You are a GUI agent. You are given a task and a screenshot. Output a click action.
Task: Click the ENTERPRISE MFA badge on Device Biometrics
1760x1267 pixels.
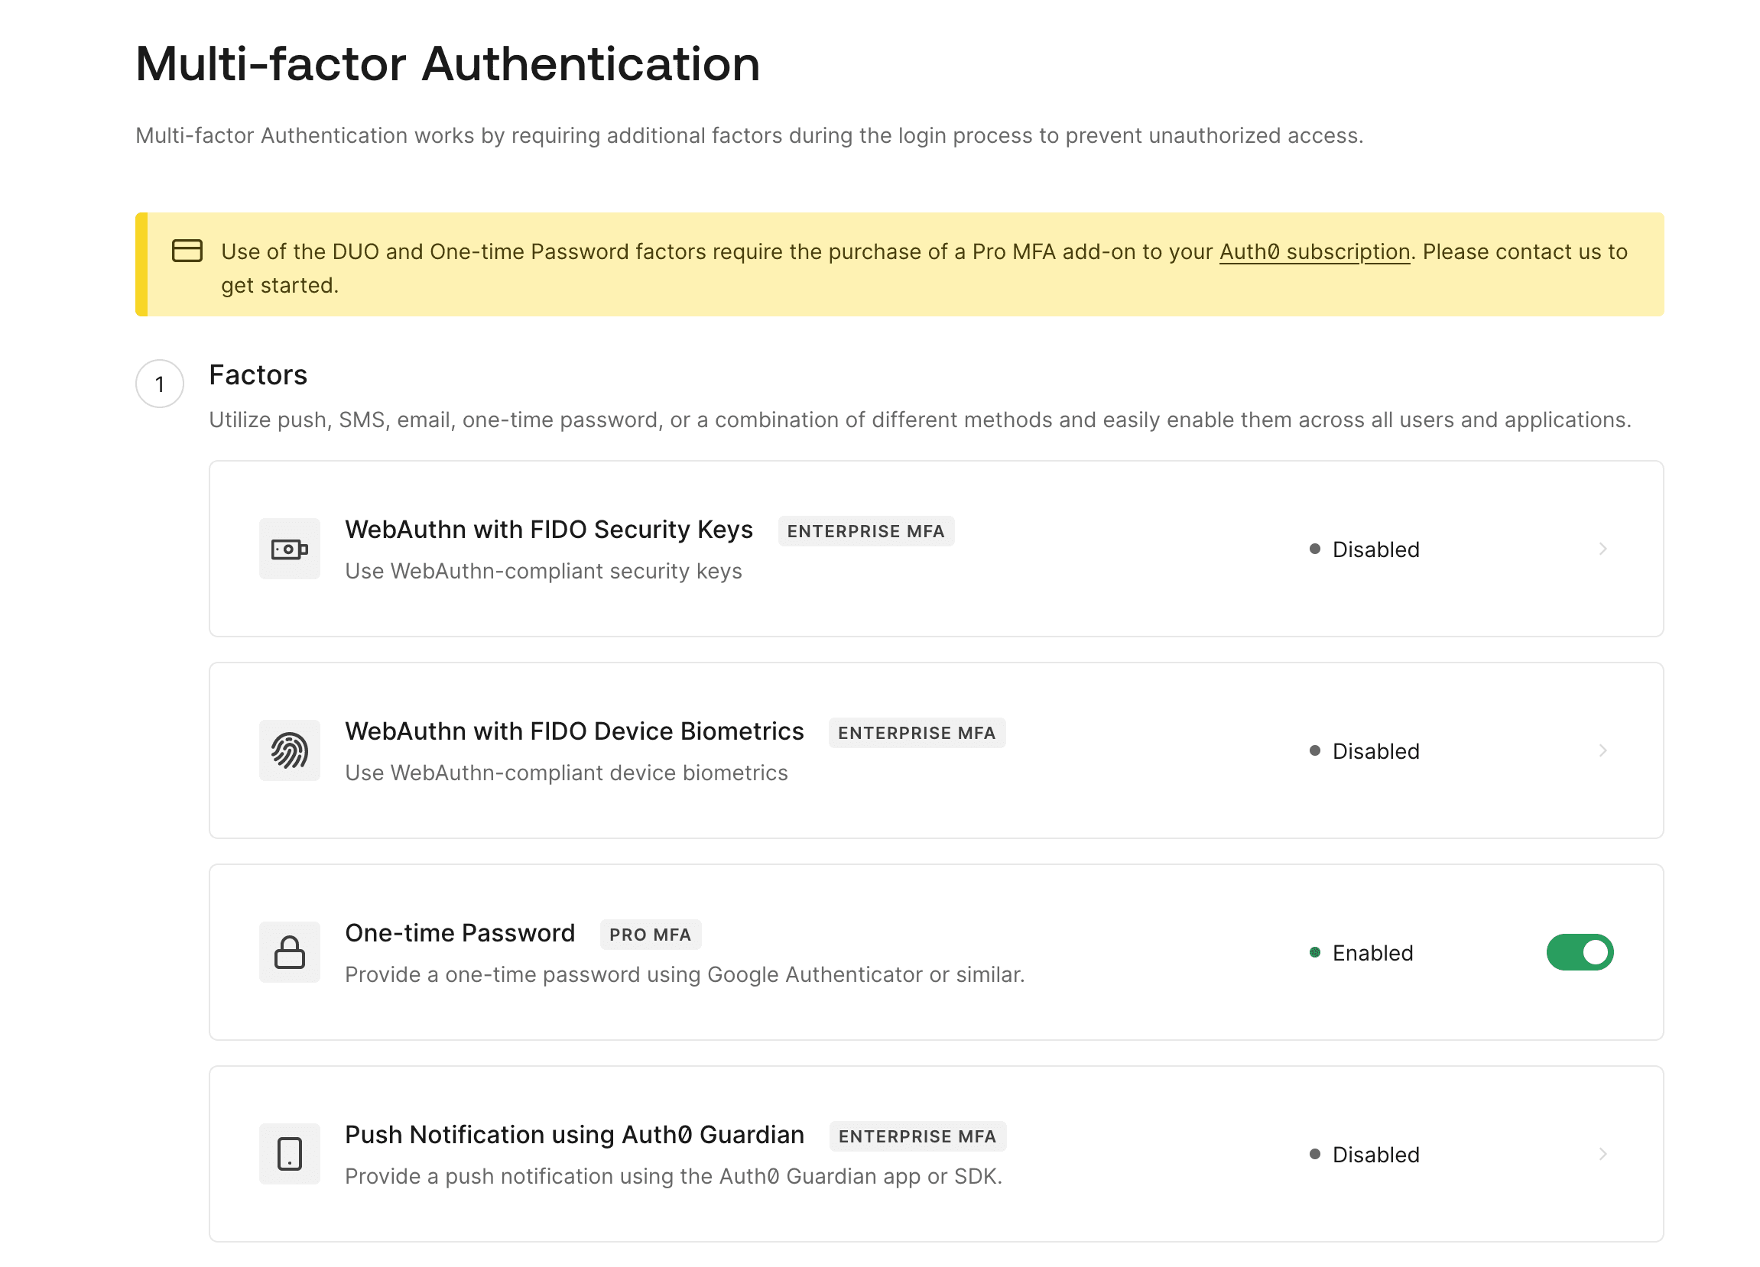tap(917, 732)
